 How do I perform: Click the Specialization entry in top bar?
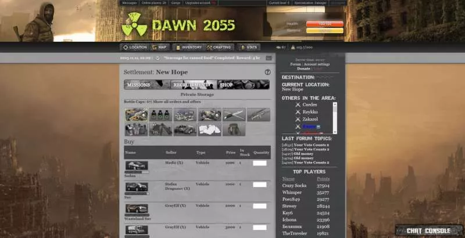(x=310, y=3)
